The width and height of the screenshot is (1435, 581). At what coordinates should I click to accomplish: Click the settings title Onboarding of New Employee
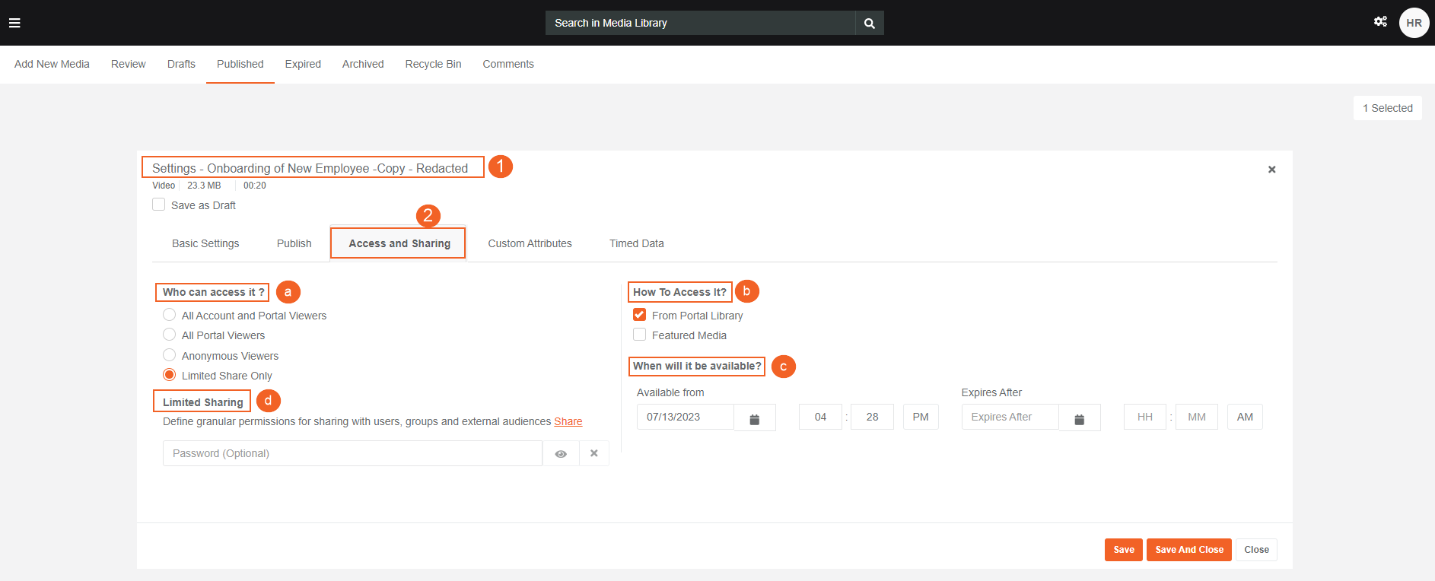[x=310, y=168]
